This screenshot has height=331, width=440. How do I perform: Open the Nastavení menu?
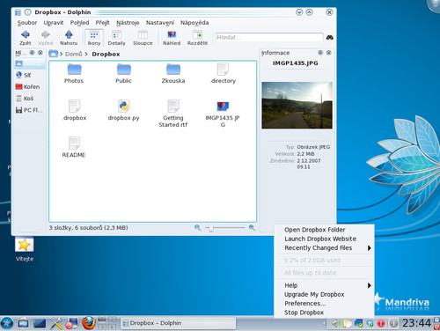[x=160, y=23]
